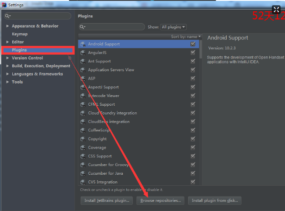Click the Coverage plugin icon
The image size is (285, 211).
pyautogui.click(x=83, y=147)
